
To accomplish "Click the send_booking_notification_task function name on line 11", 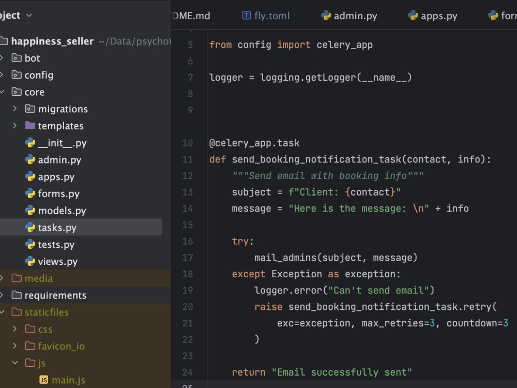I will pos(316,159).
